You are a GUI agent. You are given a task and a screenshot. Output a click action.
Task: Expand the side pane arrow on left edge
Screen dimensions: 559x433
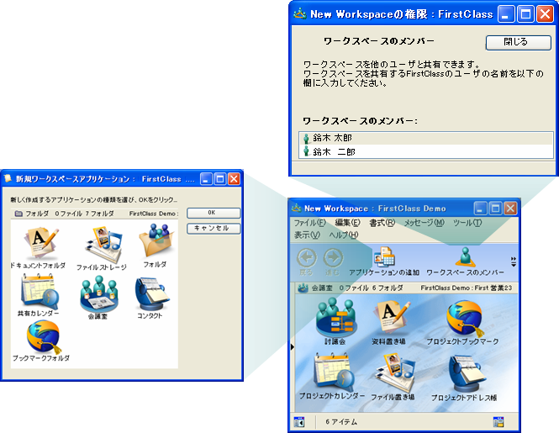coord(293,346)
